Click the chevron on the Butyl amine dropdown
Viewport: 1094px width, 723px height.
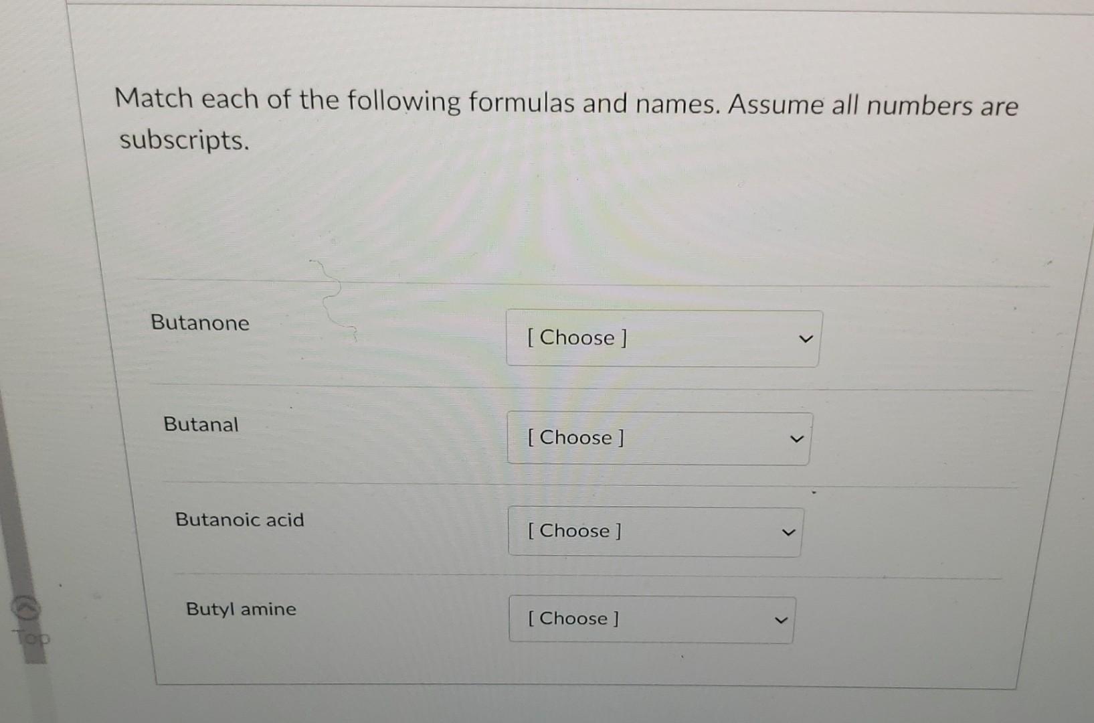782,619
